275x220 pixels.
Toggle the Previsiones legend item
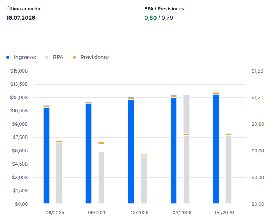coord(91,57)
